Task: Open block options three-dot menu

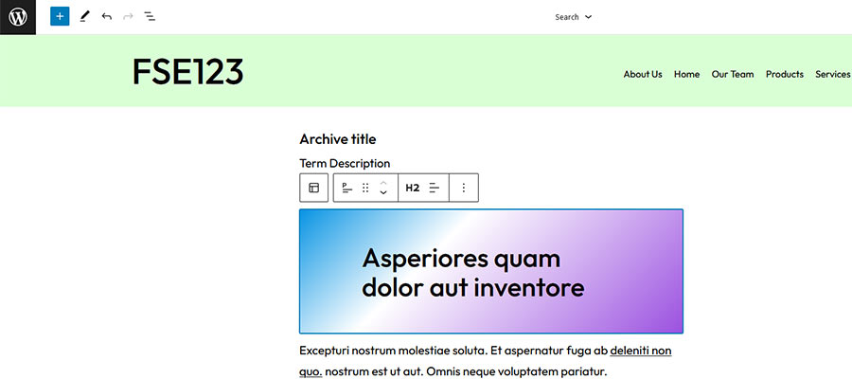Action: pyautogui.click(x=463, y=188)
